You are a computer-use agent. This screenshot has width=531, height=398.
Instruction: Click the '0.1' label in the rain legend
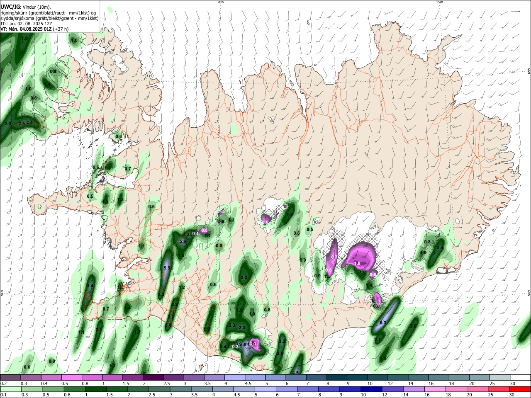3,395
